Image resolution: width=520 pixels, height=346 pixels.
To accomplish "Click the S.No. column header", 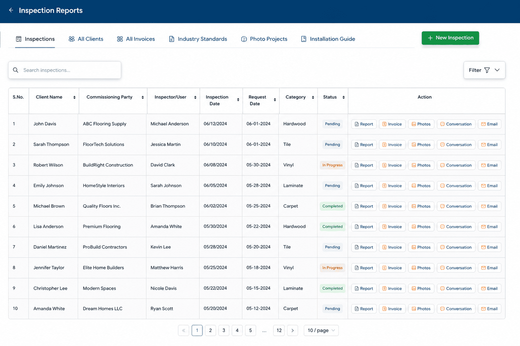I will pyautogui.click(x=18, y=97).
